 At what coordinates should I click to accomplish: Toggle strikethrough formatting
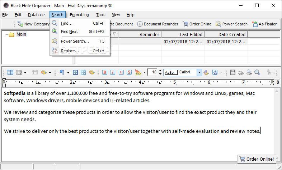[x=129, y=72]
